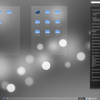
Task: Click the dark monitor icon in tray
Action: pos(83,99)
